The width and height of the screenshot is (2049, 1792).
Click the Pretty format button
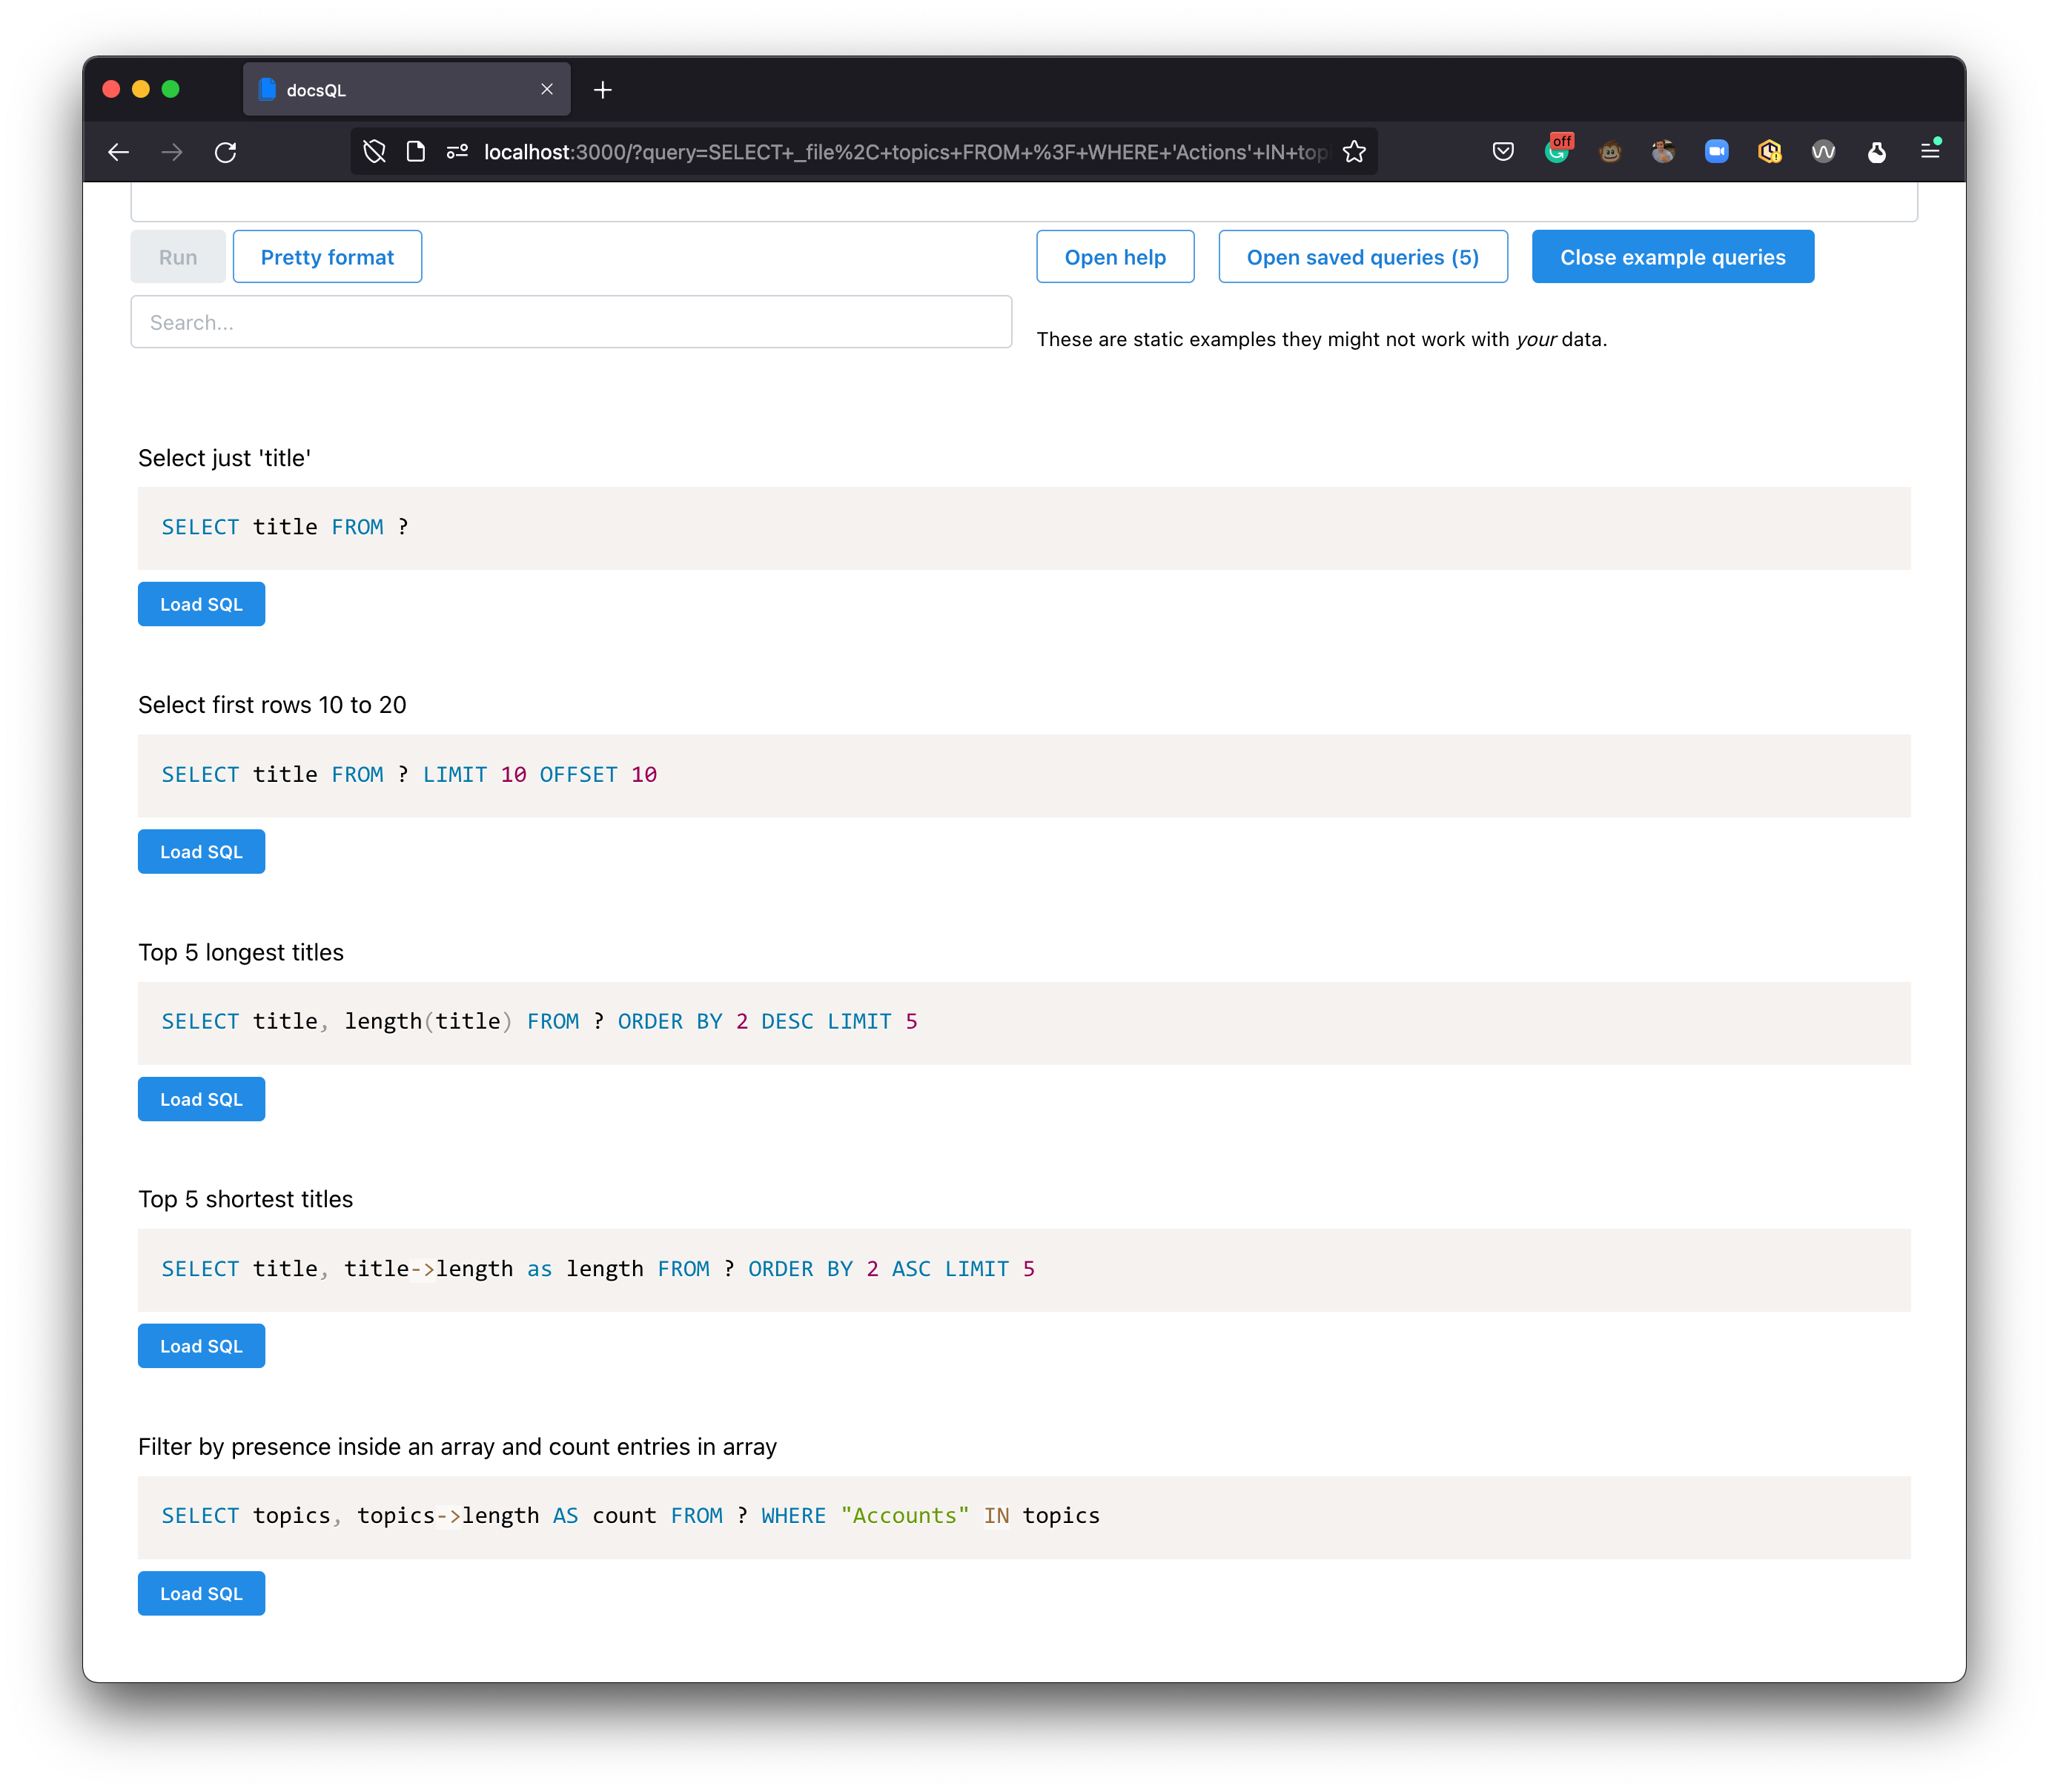[x=327, y=257]
